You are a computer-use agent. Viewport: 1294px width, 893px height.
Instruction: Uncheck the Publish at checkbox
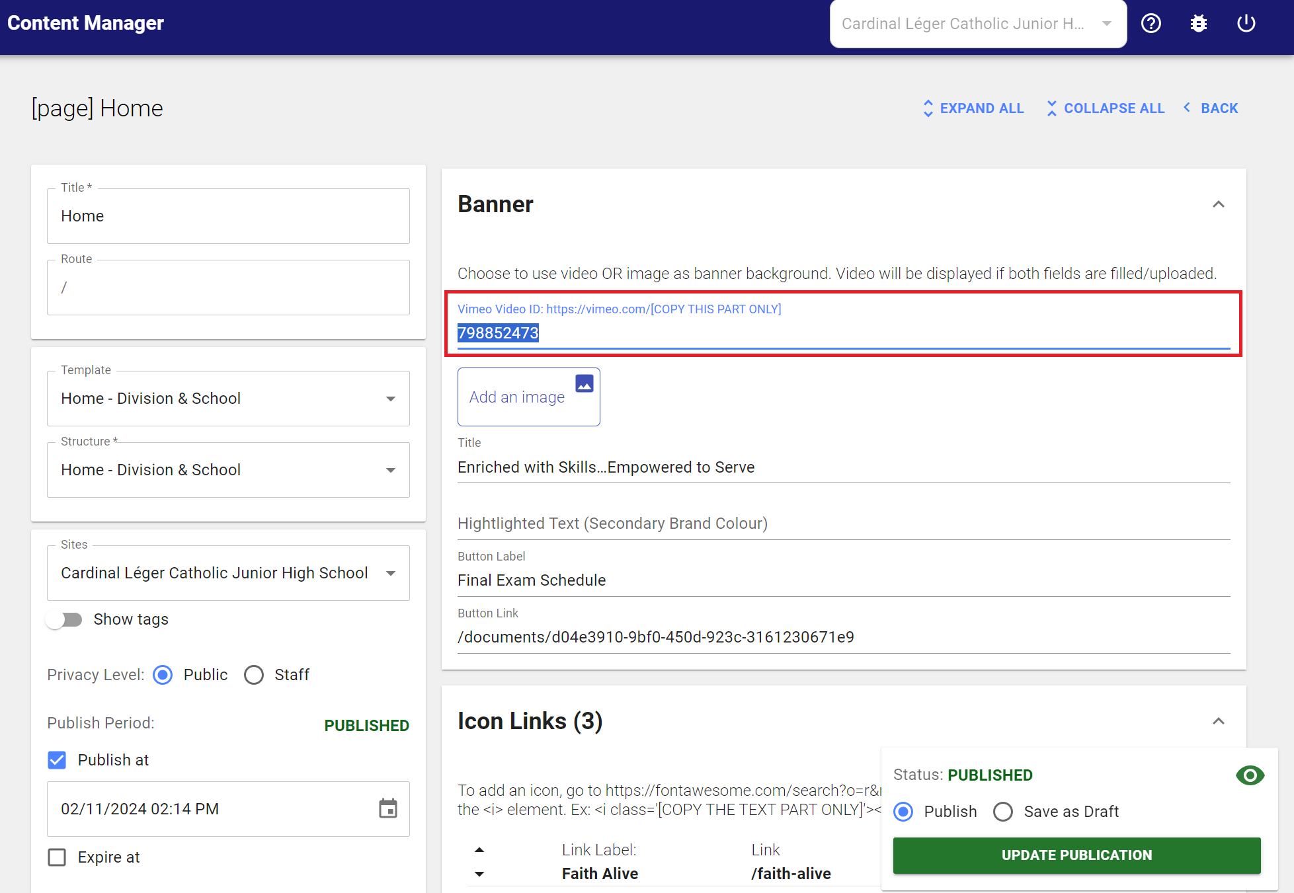pos(58,760)
